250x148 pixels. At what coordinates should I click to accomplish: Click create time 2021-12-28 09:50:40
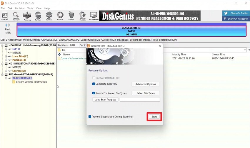coord(223,58)
